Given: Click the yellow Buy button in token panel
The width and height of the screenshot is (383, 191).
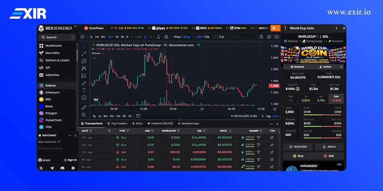Looking at the screenshot, I should tap(298, 156).
